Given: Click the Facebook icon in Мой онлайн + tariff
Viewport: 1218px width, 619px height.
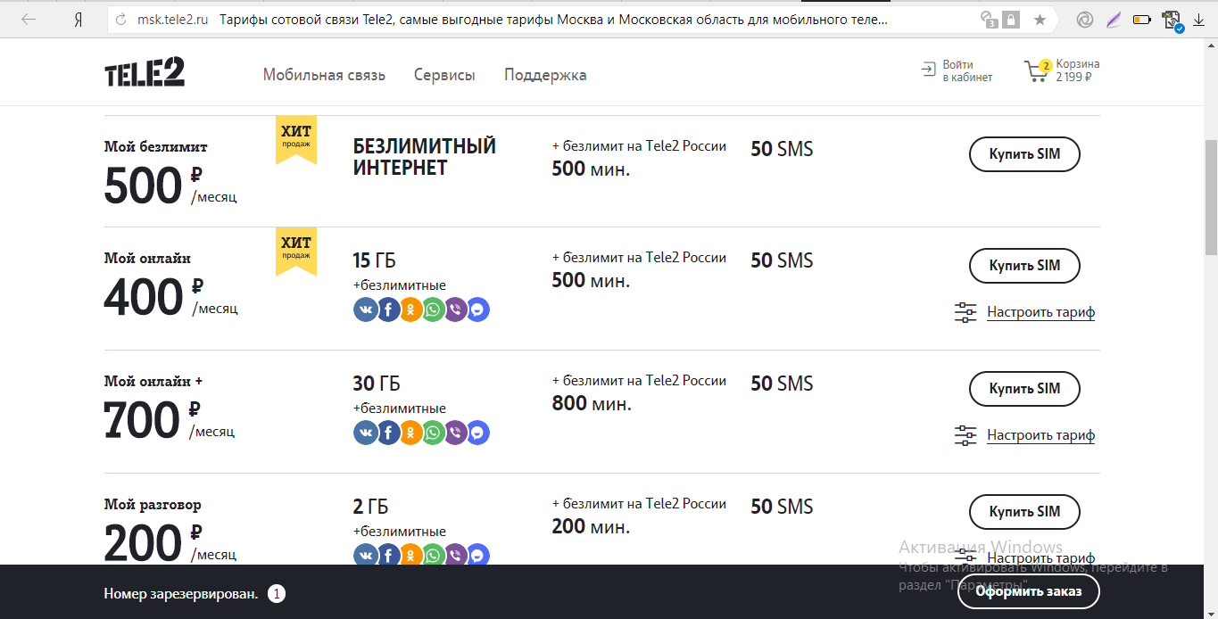Looking at the screenshot, I should [x=388, y=433].
